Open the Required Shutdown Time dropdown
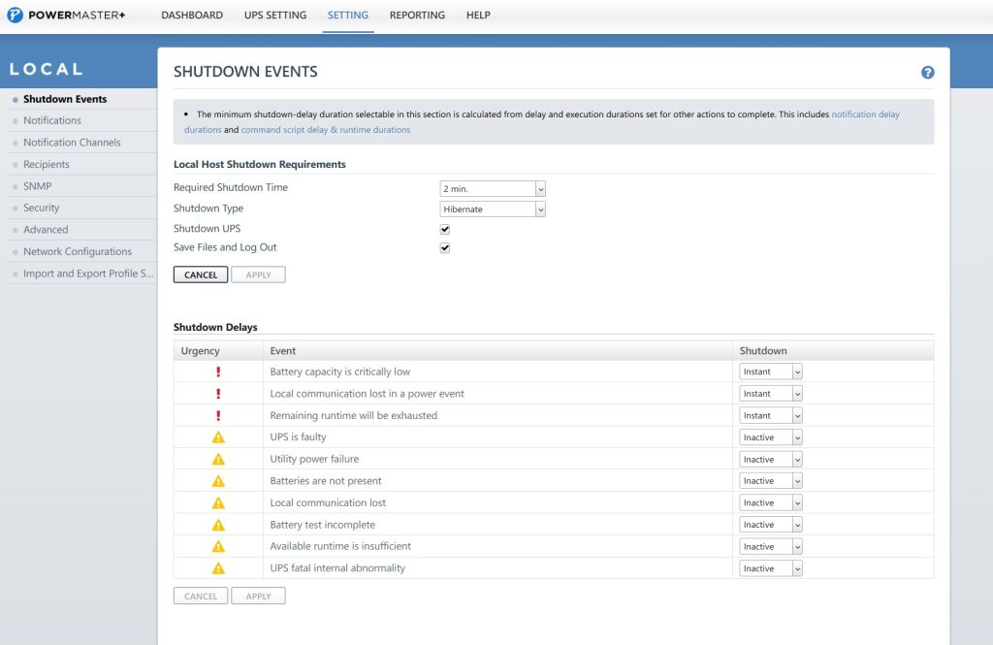The width and height of the screenshot is (993, 645). tap(492, 189)
